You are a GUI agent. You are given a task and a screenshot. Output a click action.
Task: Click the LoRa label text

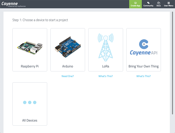click(x=105, y=66)
